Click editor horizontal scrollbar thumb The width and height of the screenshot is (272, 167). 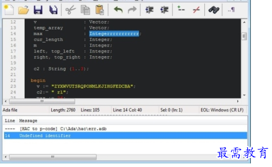[42, 101]
